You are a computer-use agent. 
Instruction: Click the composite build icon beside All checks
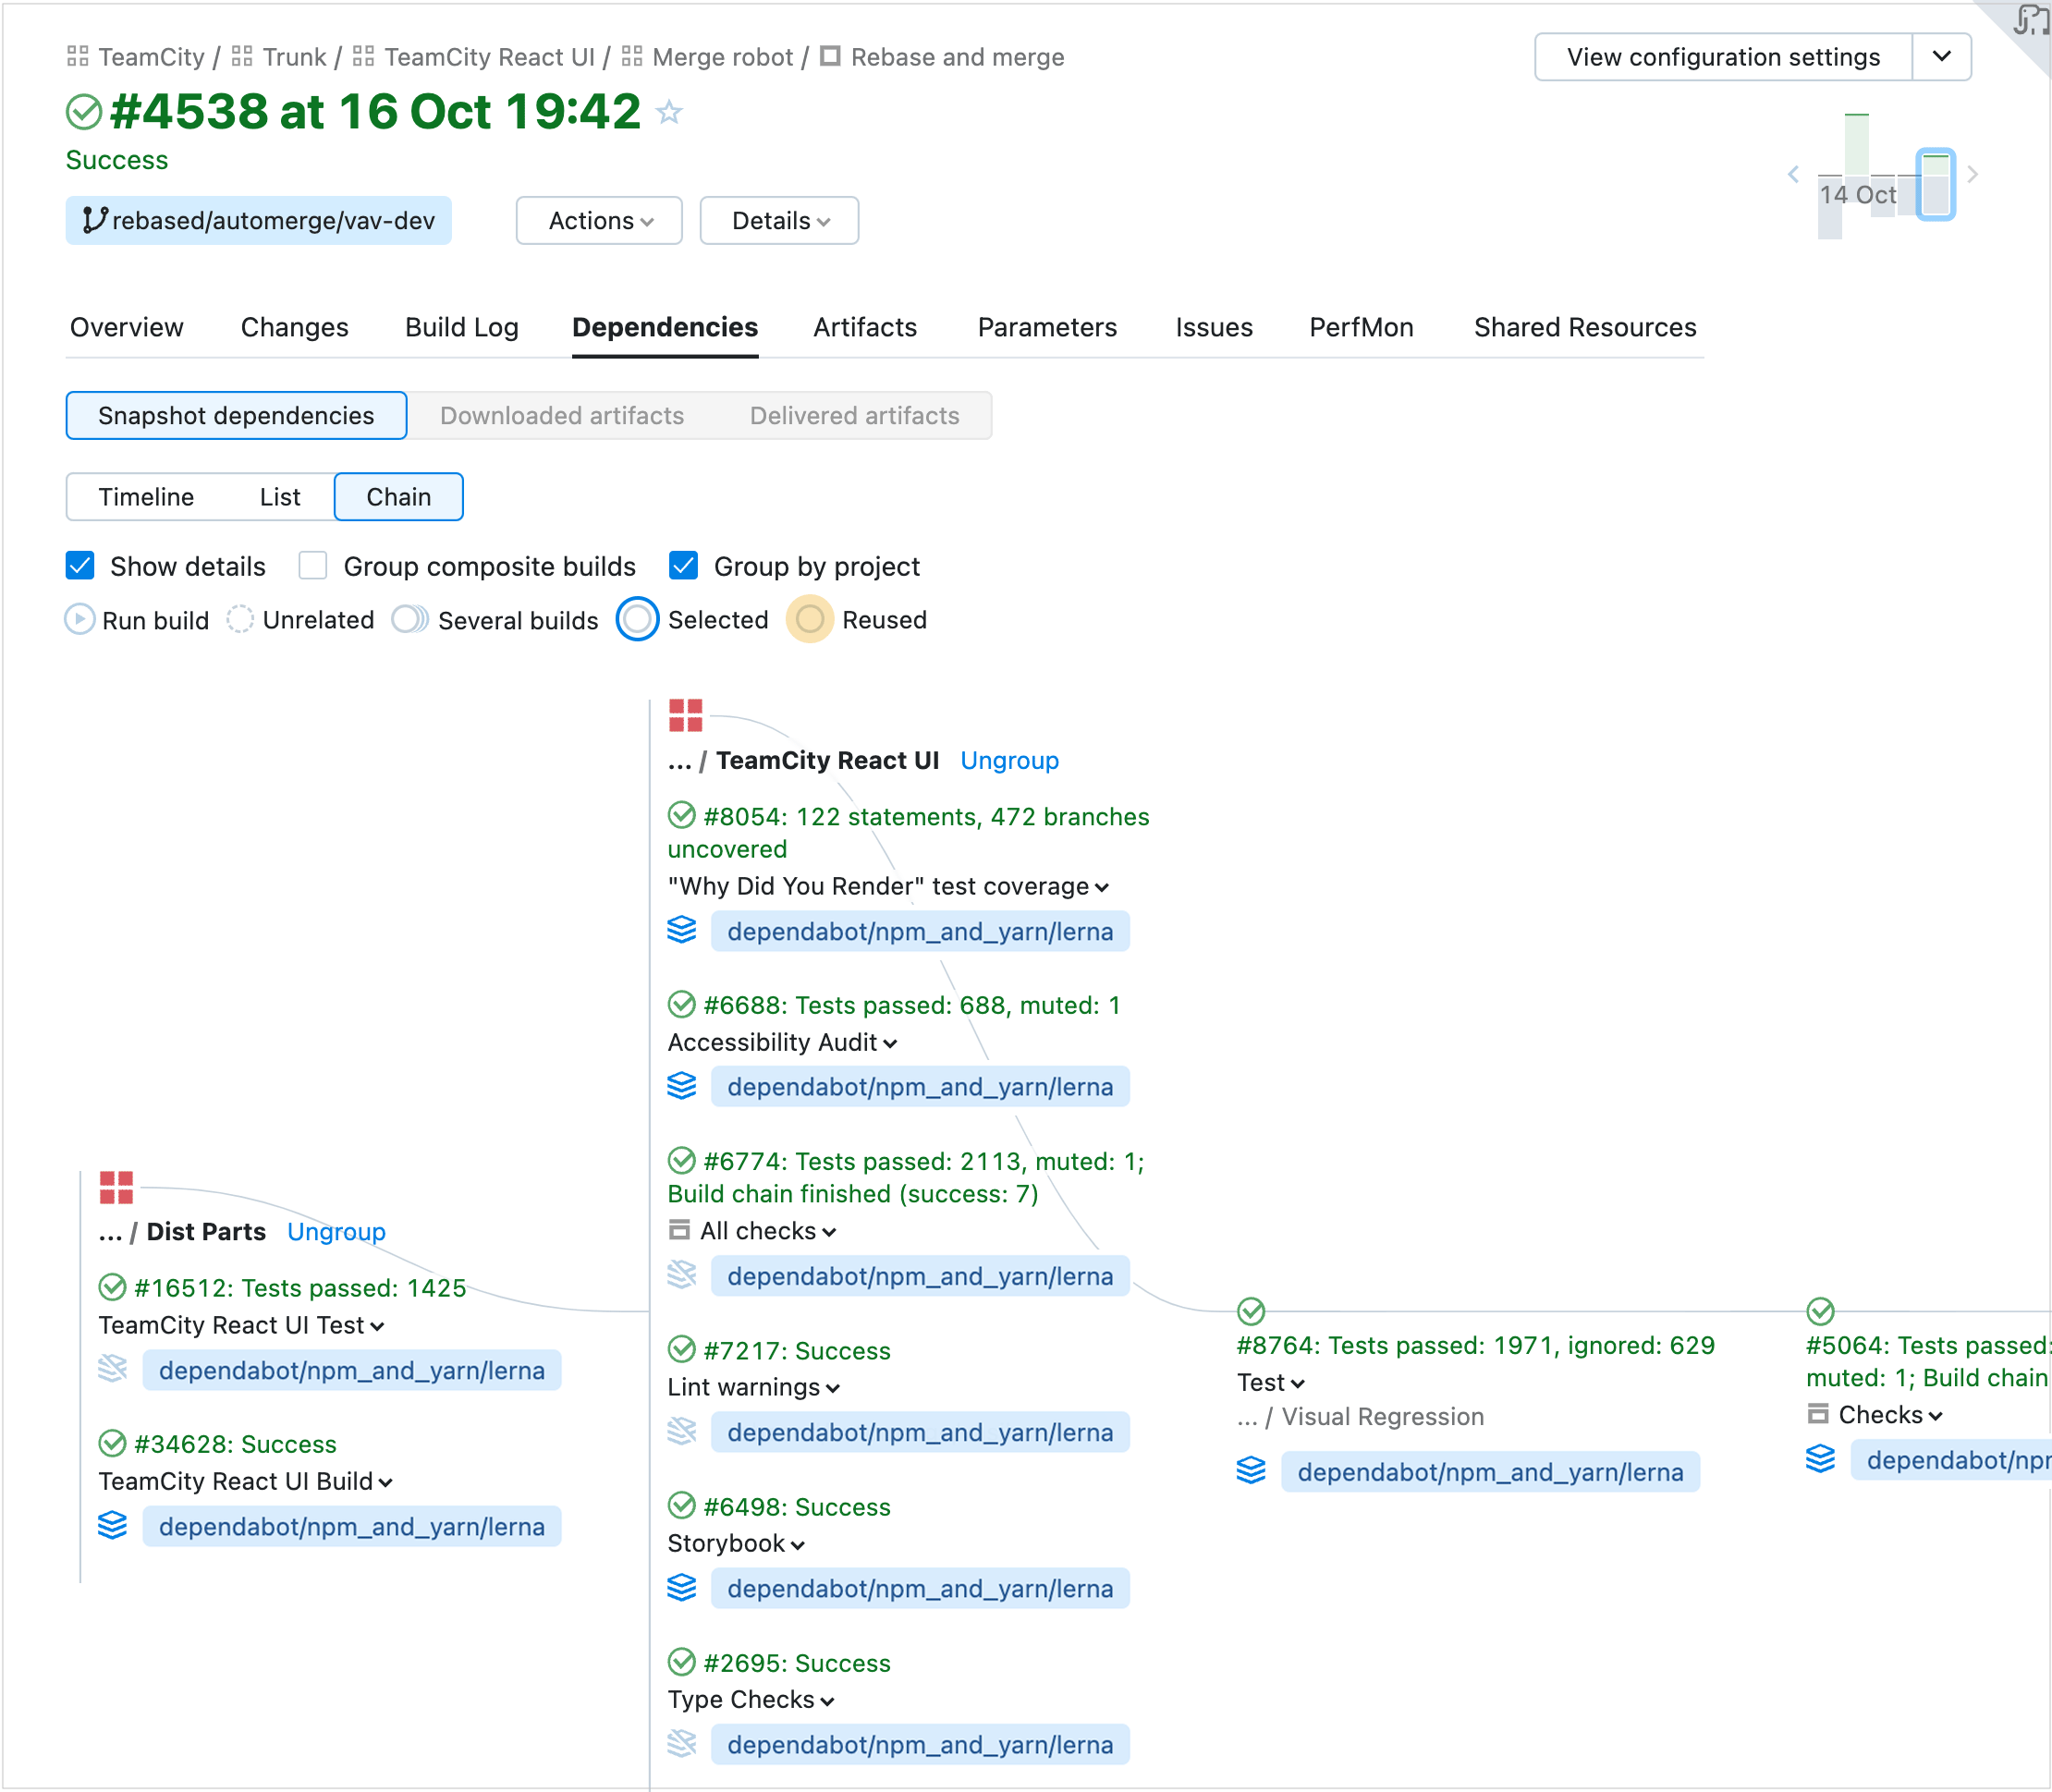(679, 1230)
